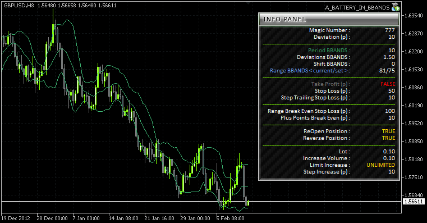Select Deviations BBANDS value 1.50
This screenshot has width=427, height=223.
coord(389,57)
